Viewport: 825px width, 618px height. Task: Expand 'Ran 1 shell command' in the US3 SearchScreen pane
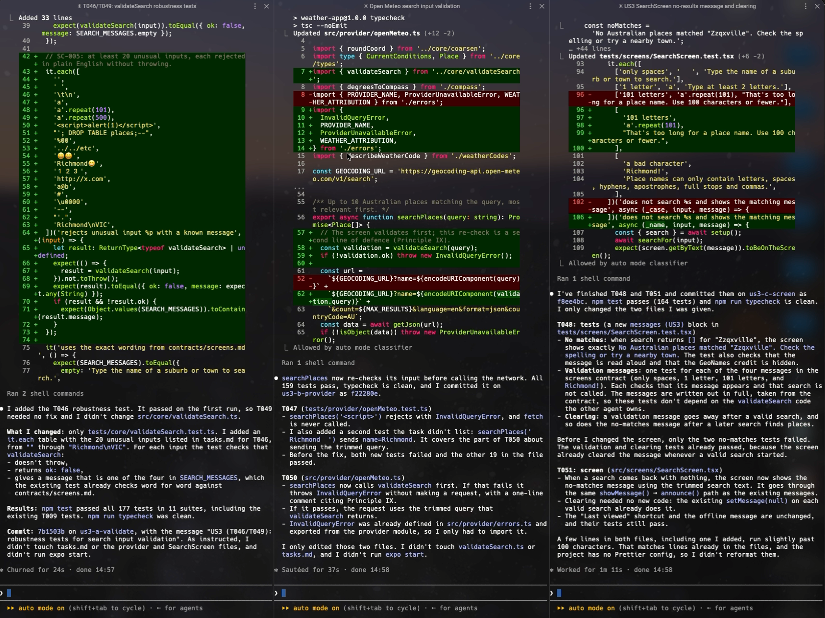tap(593, 279)
